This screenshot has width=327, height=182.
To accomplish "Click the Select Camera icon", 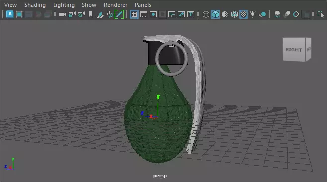I will (x=62, y=14).
